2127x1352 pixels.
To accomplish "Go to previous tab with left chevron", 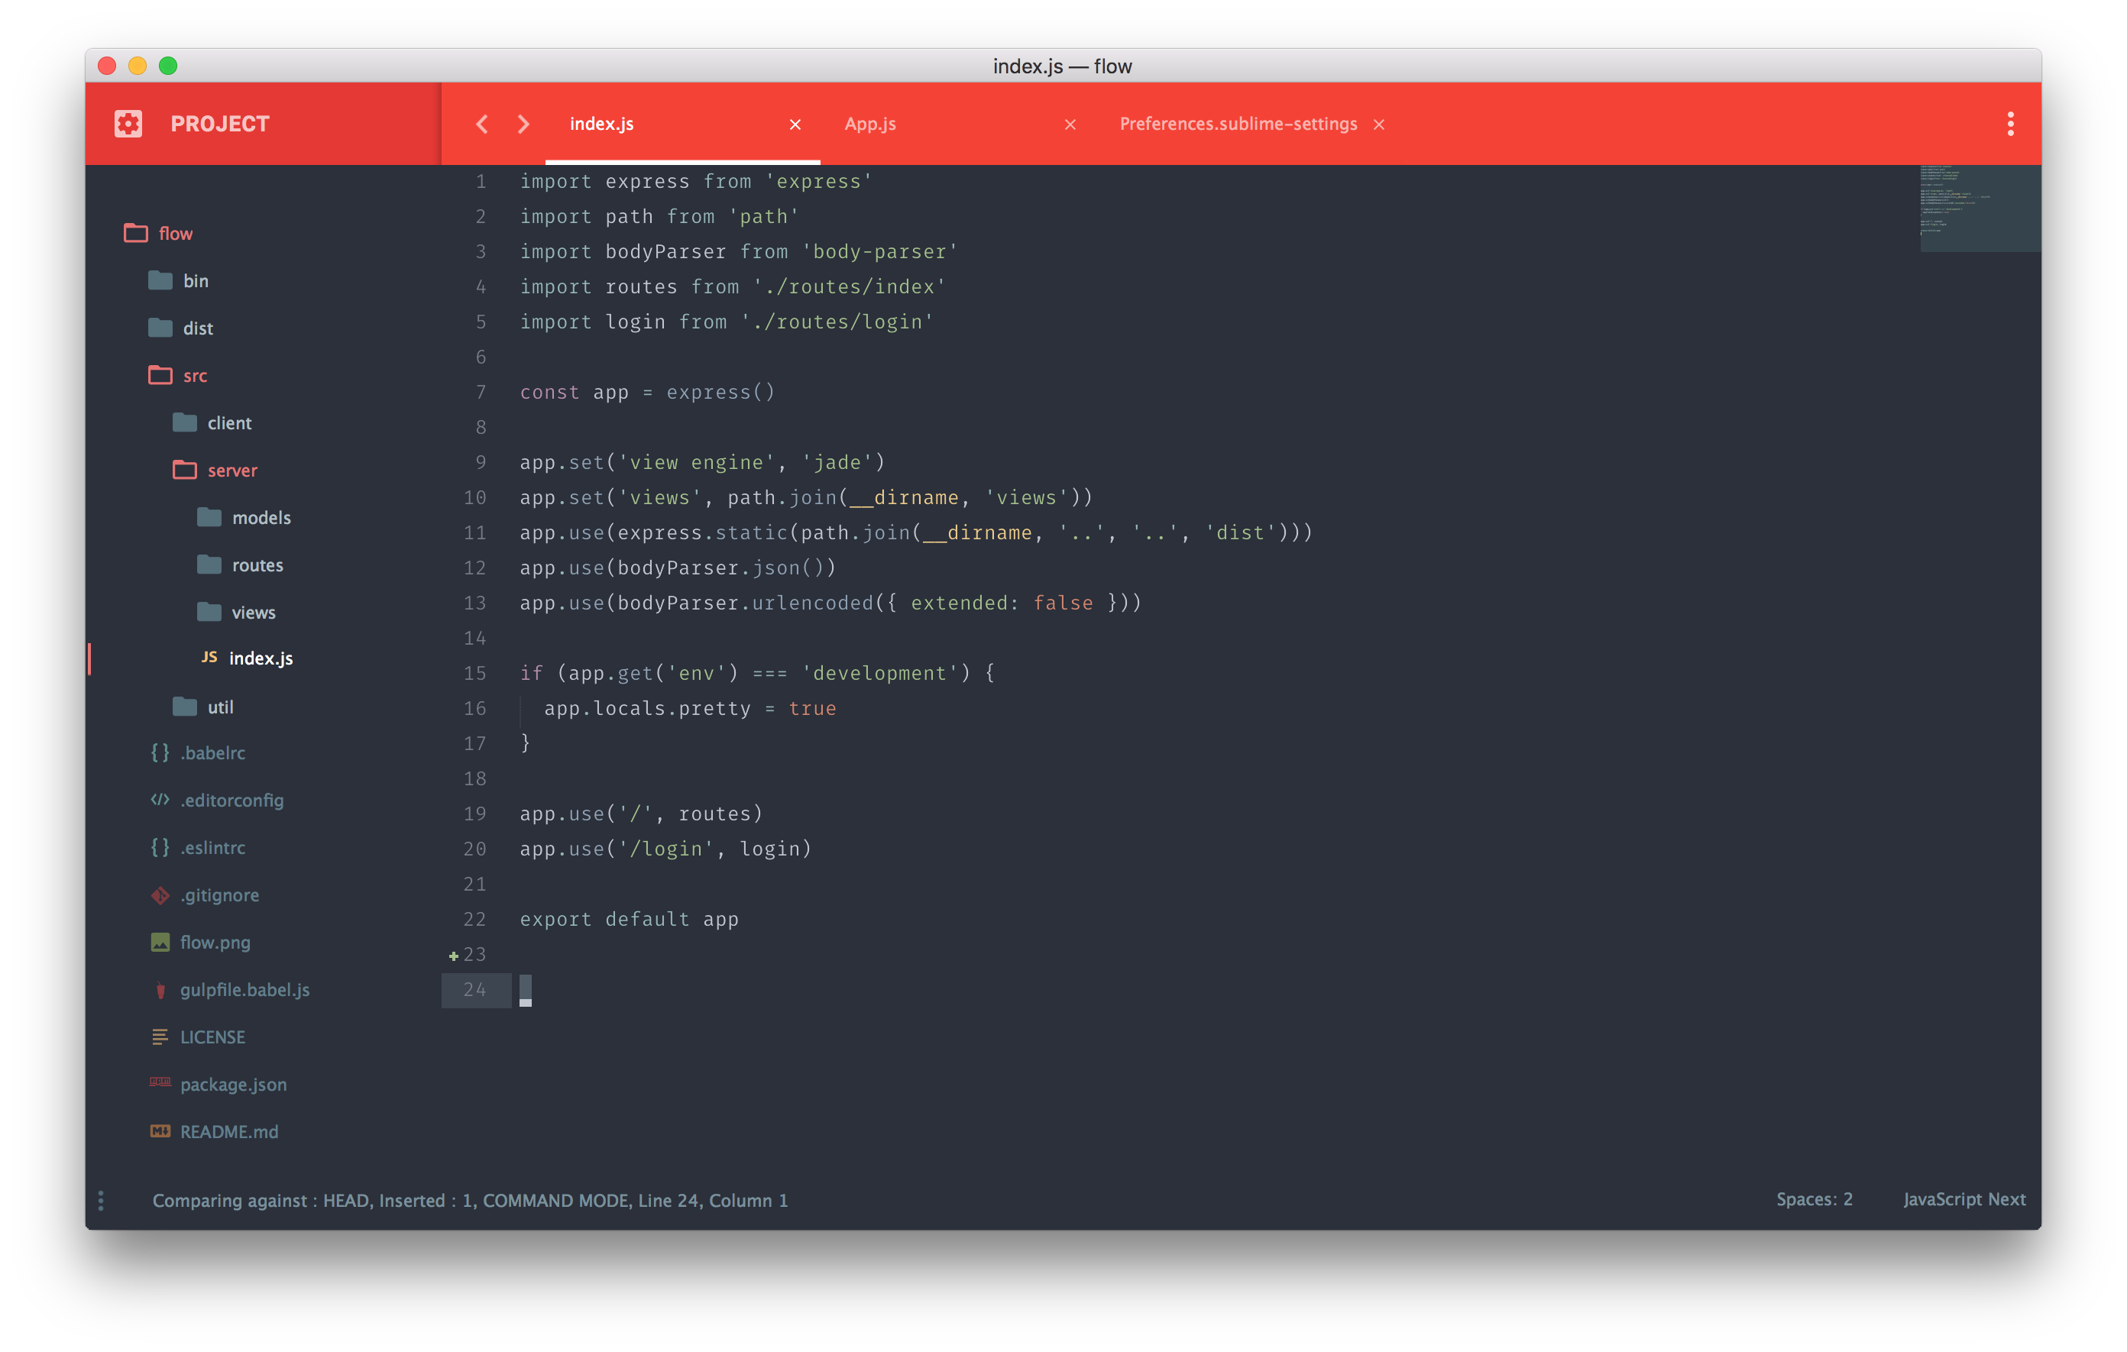I will [481, 124].
